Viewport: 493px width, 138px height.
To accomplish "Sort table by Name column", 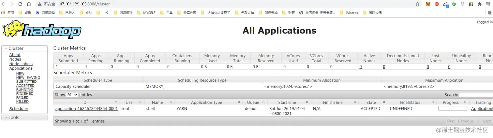I will (x=159, y=102).
